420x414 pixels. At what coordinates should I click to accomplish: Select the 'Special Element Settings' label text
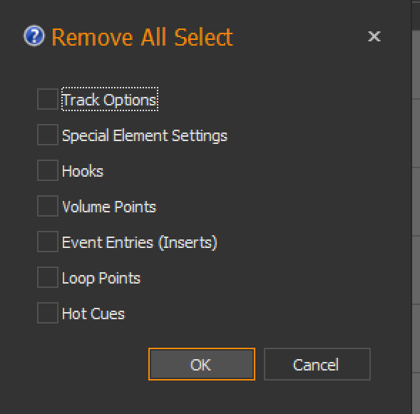click(145, 135)
